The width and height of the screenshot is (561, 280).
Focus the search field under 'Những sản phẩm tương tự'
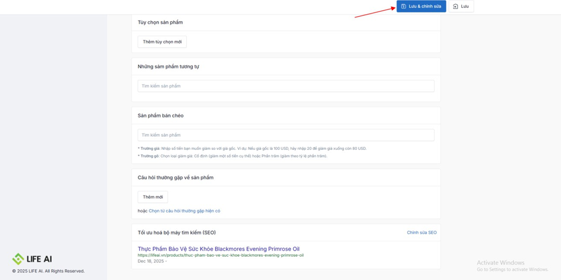point(285,86)
